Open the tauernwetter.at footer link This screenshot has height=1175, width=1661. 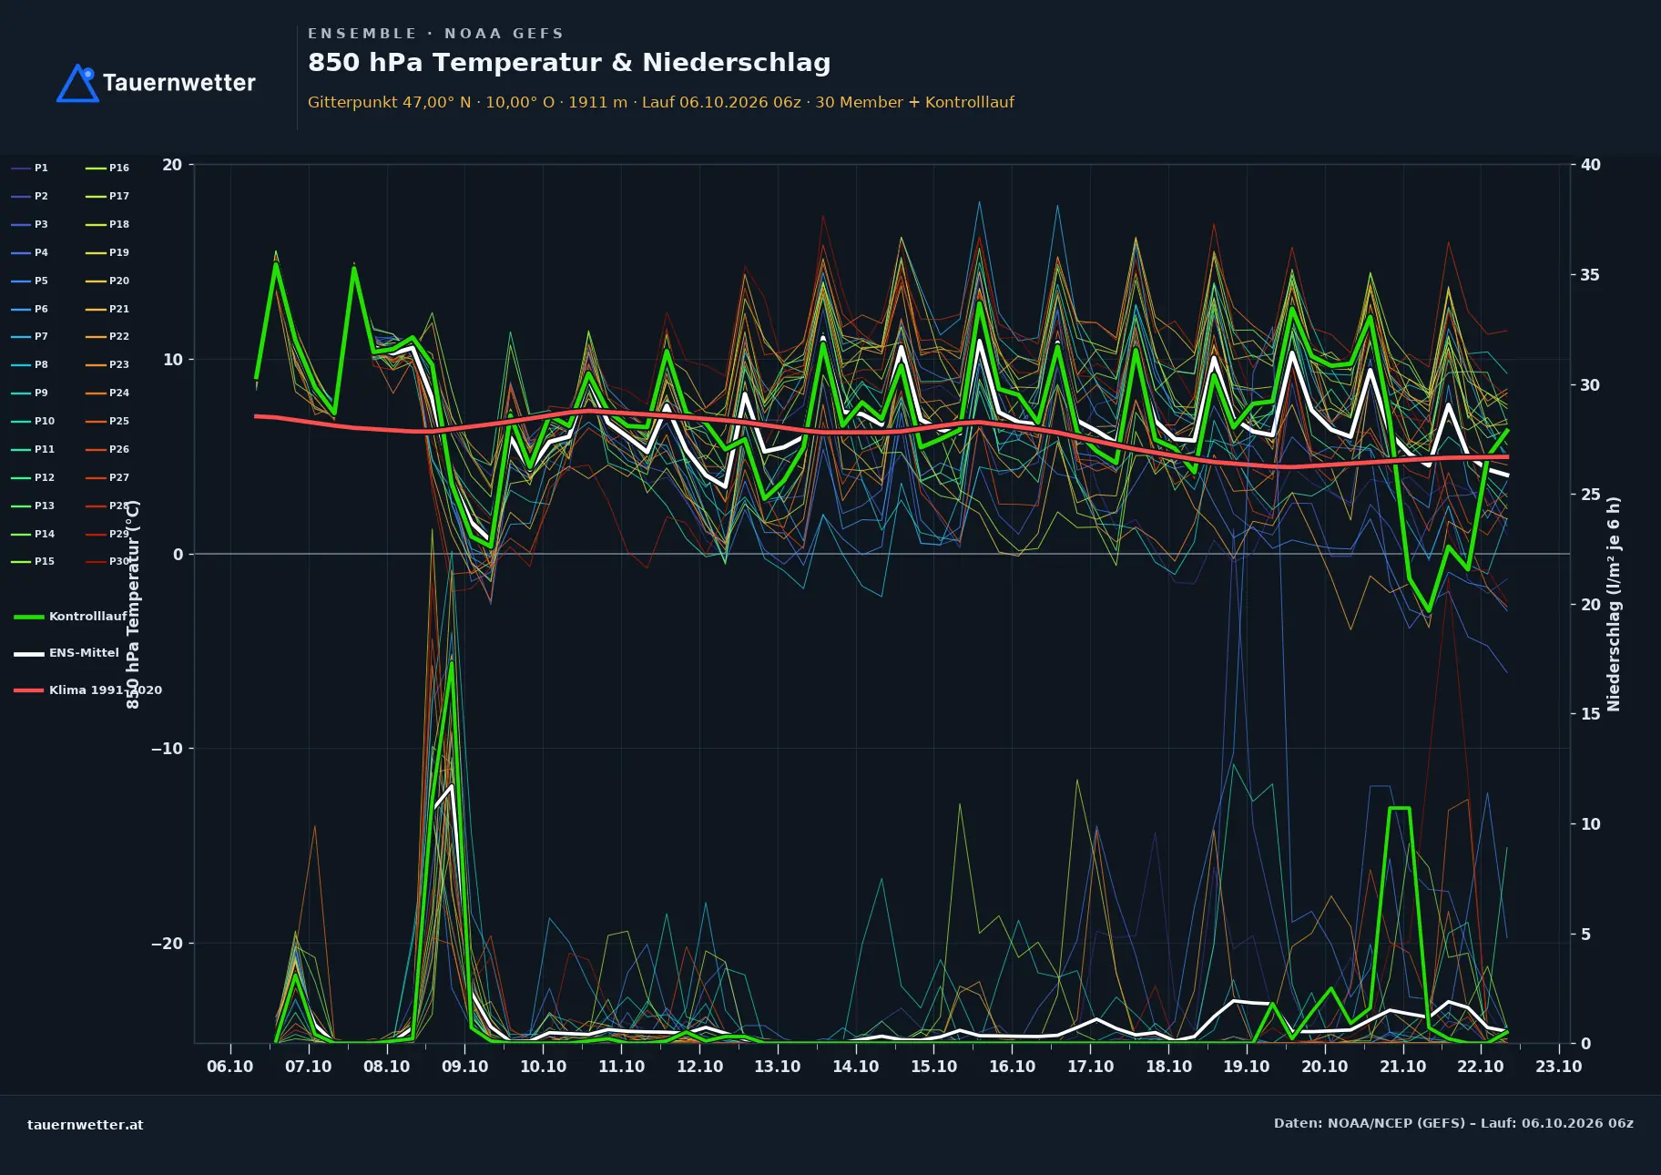click(x=86, y=1125)
